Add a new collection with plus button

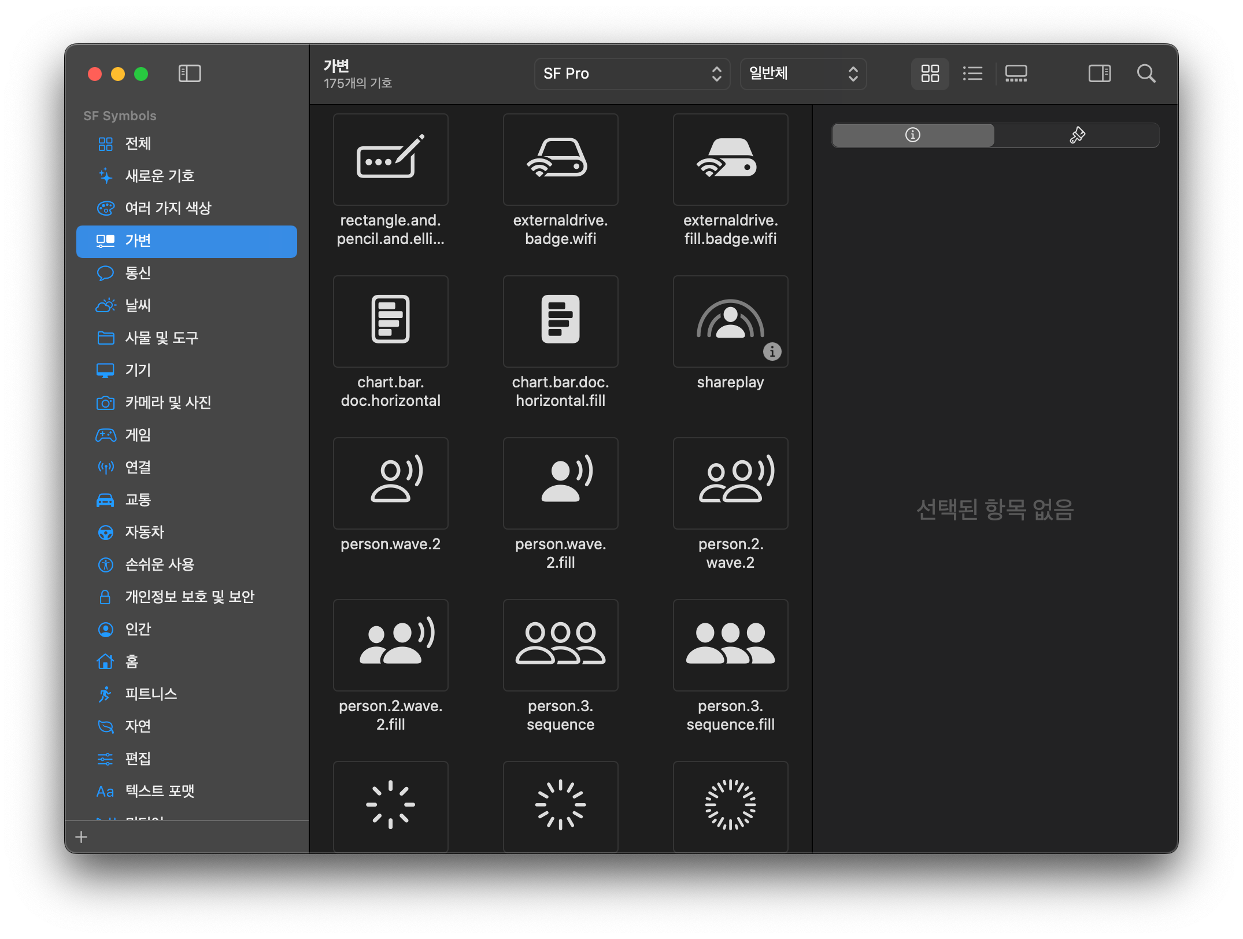(82, 837)
